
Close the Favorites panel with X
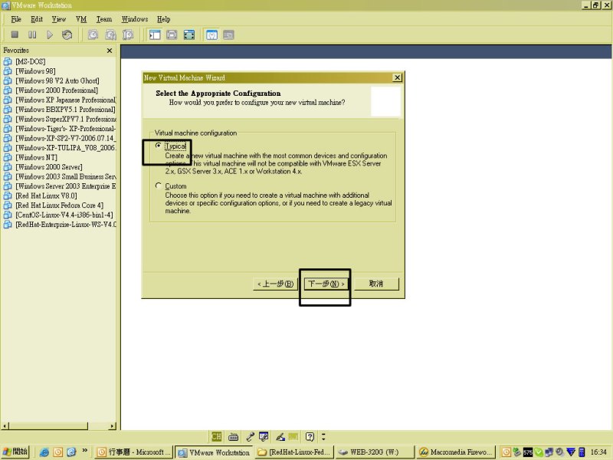[110, 51]
